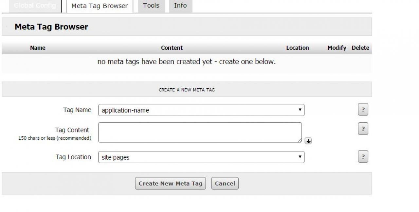419x212 pixels.
Task: Click the Delete column header
Action: [360, 48]
